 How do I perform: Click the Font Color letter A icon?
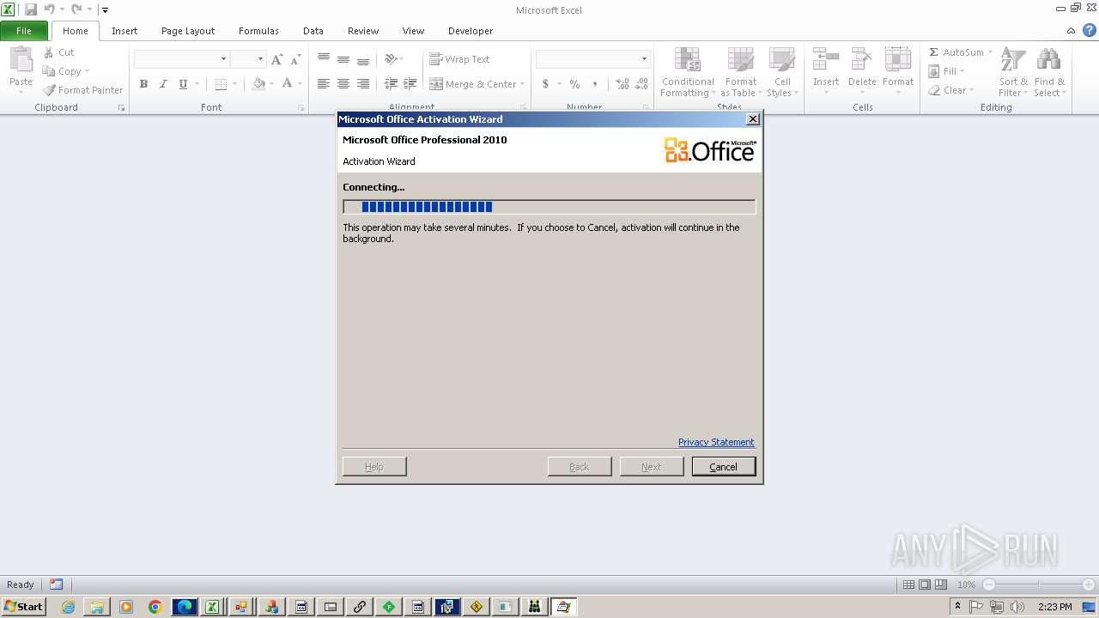[x=288, y=84]
